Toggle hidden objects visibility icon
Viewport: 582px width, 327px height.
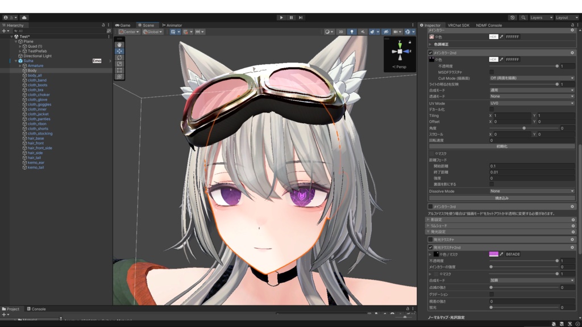[386, 32]
